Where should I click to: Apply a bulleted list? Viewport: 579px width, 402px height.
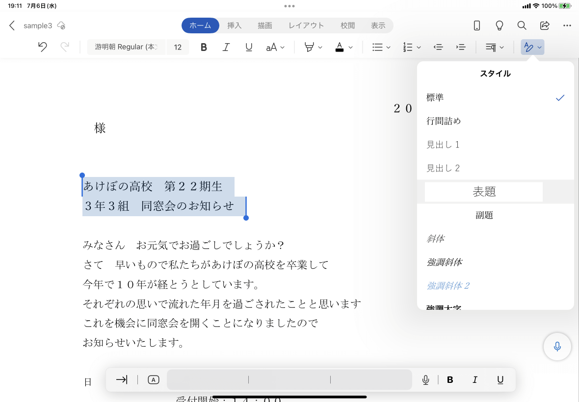(x=377, y=47)
